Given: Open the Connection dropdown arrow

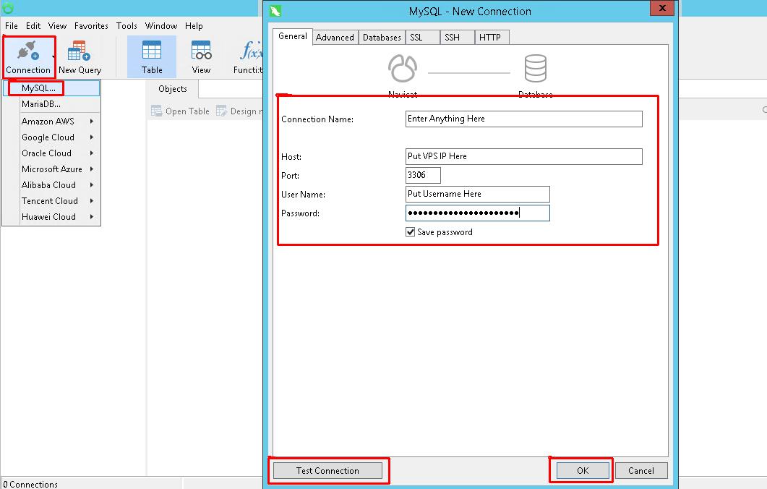Looking at the screenshot, I should (x=53, y=56).
